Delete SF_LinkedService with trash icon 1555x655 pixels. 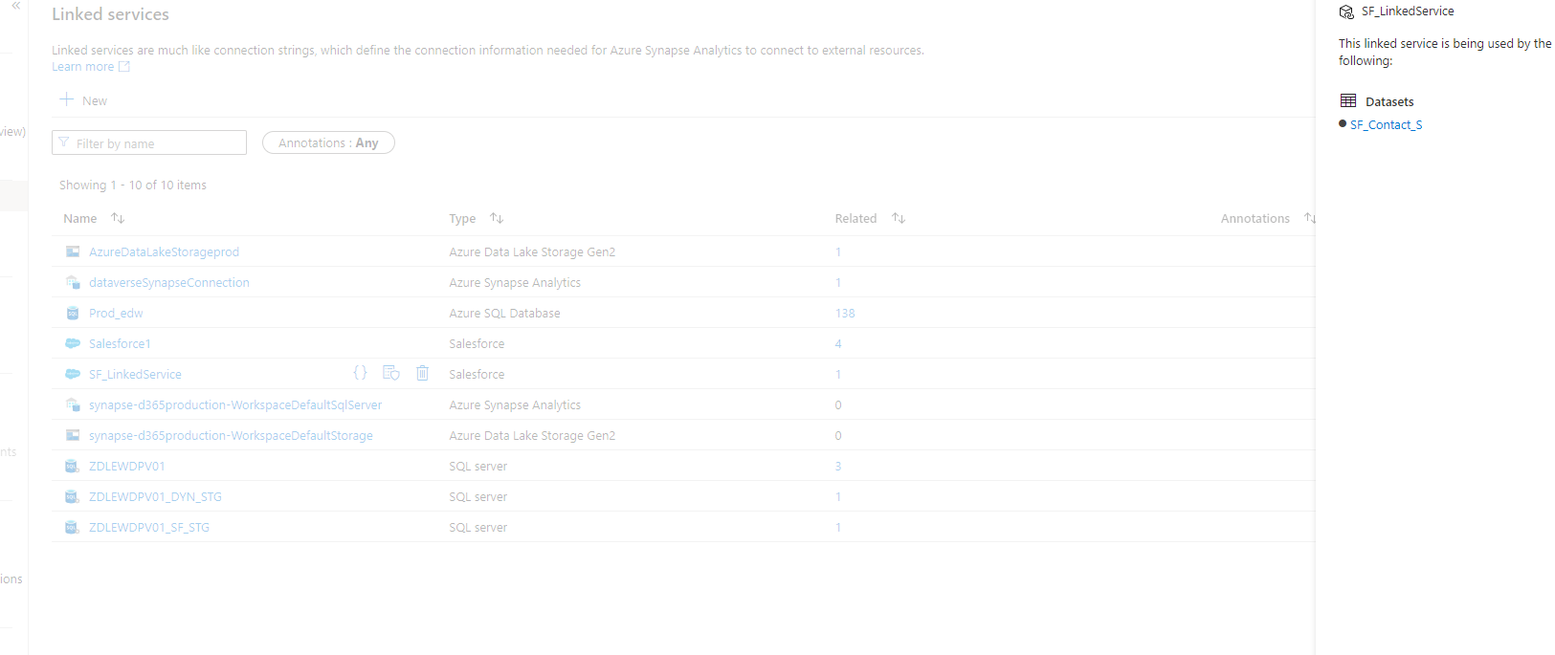(x=422, y=373)
